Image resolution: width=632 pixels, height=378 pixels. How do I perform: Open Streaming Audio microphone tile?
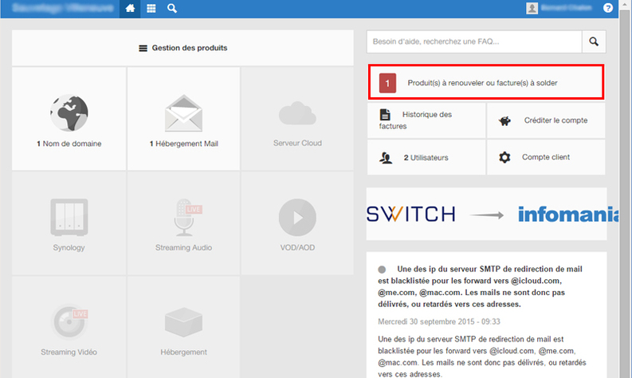point(183,222)
